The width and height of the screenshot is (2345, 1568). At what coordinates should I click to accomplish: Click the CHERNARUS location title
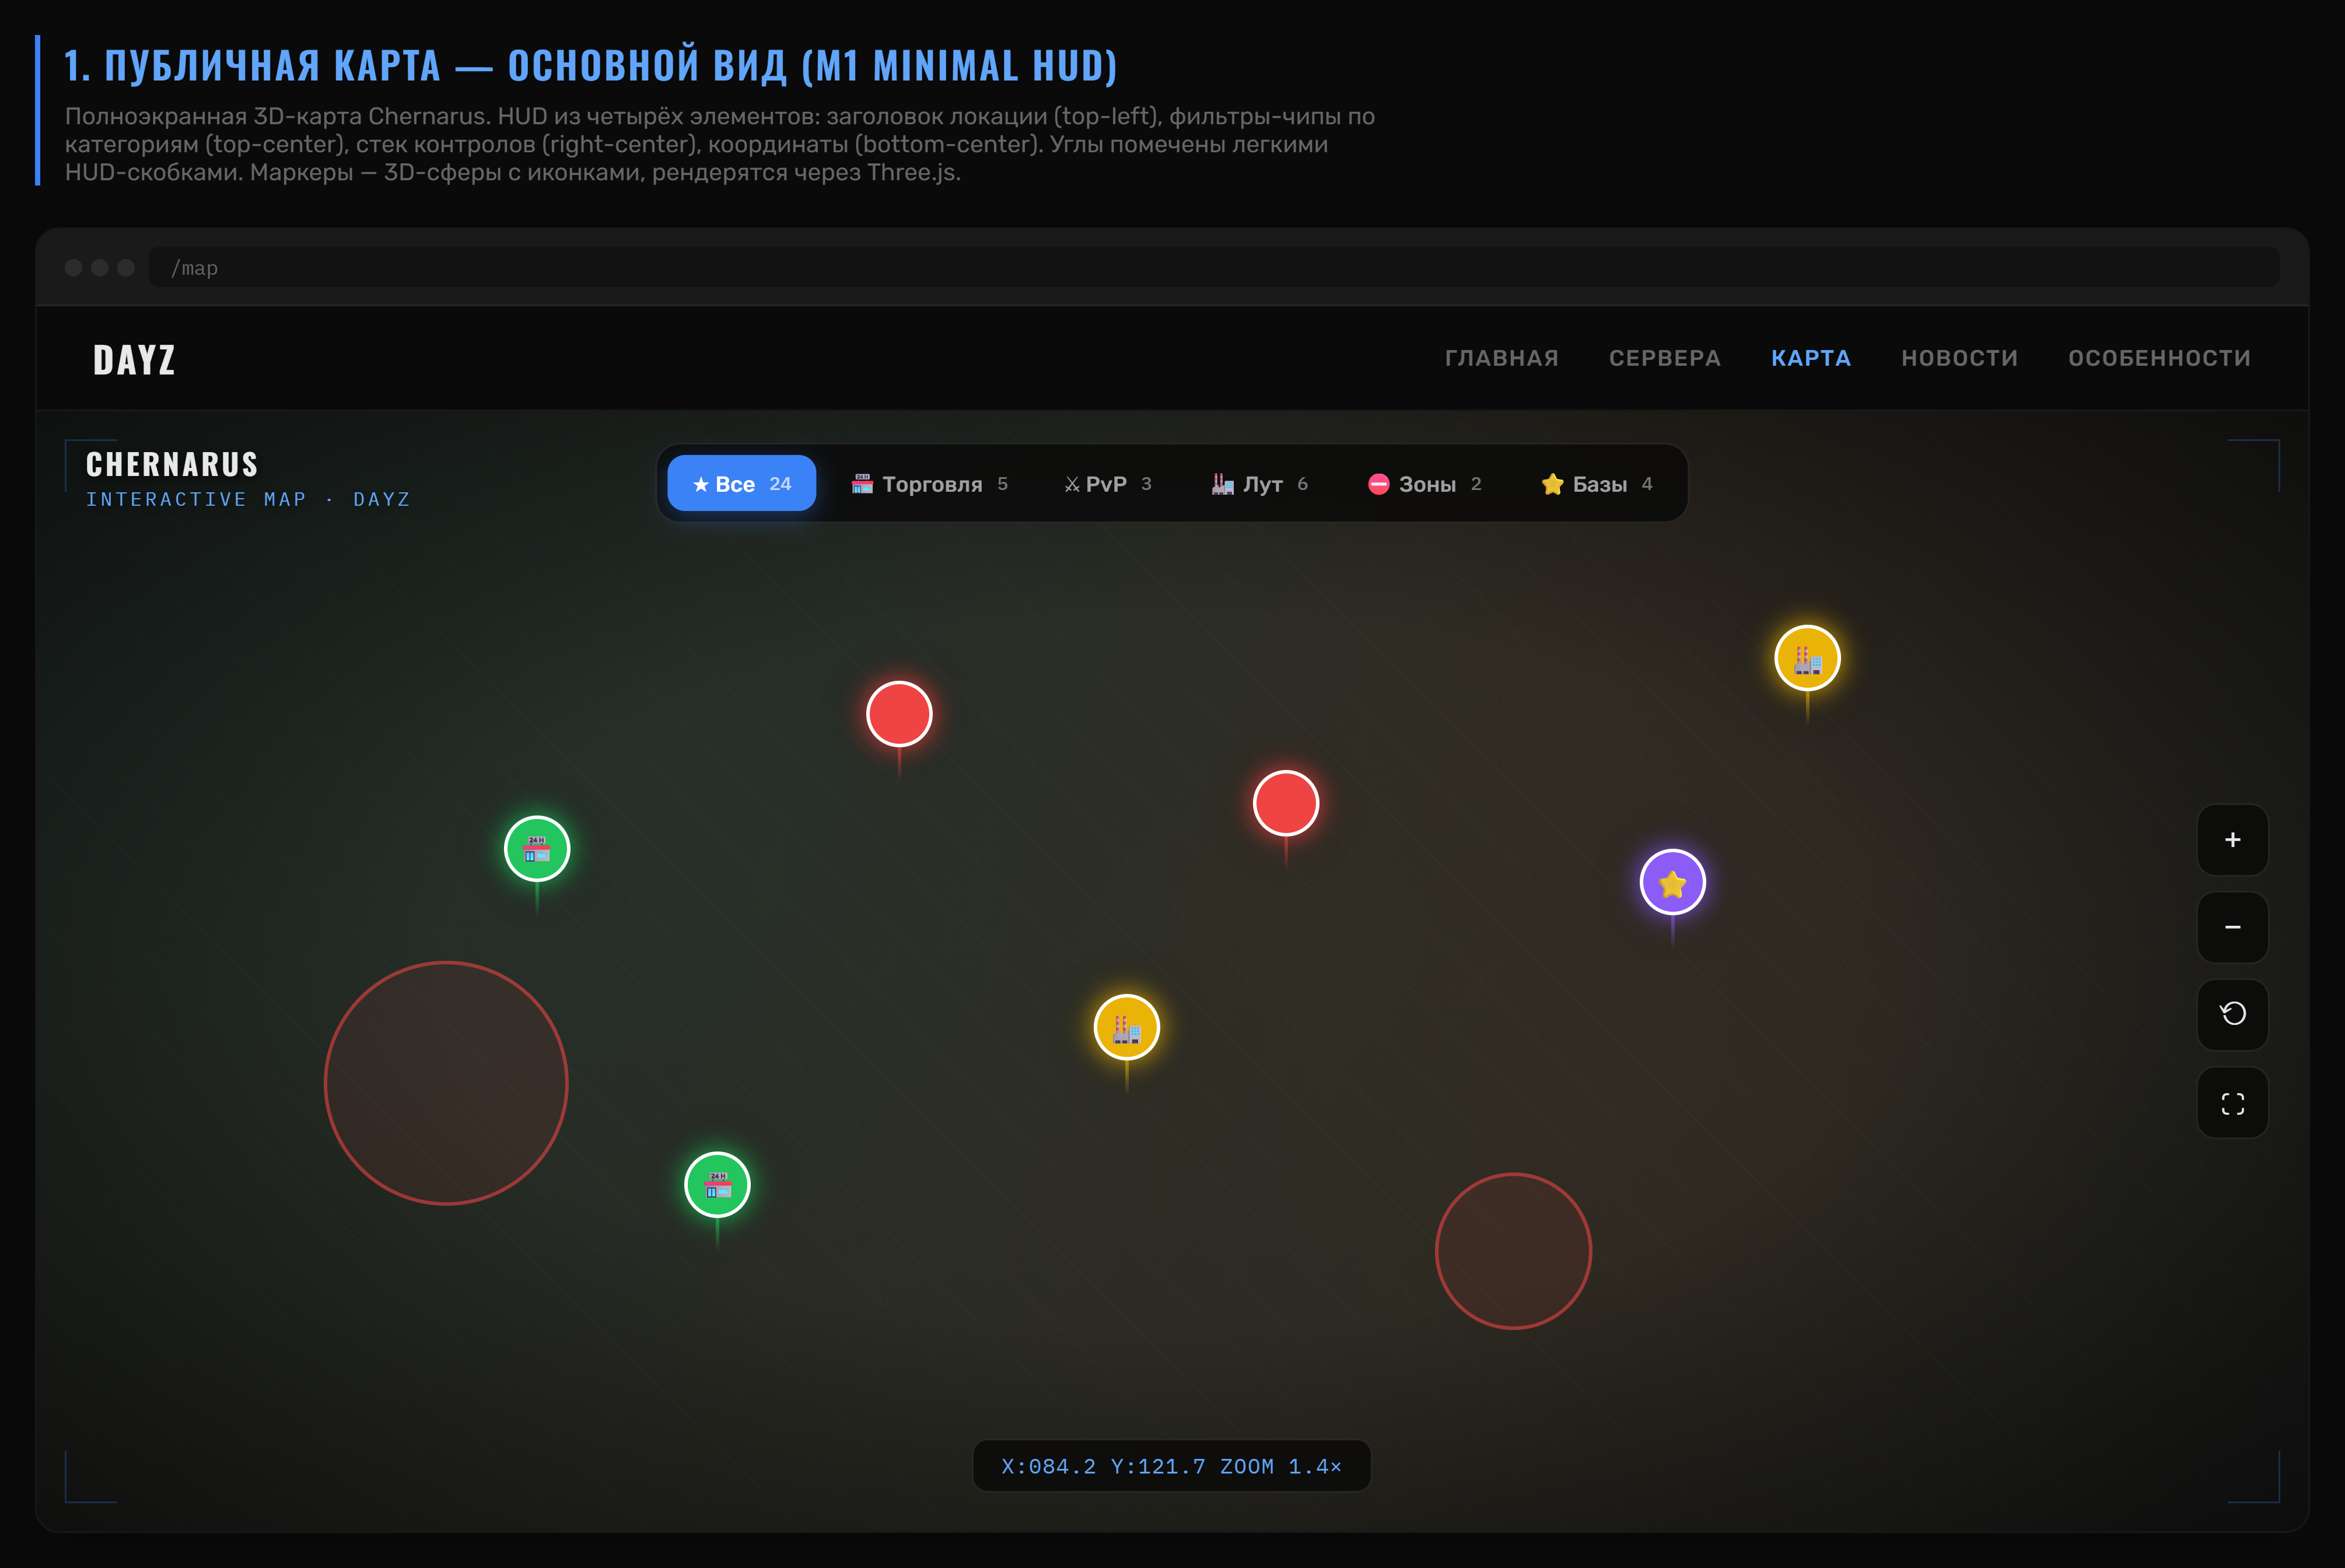point(172,465)
